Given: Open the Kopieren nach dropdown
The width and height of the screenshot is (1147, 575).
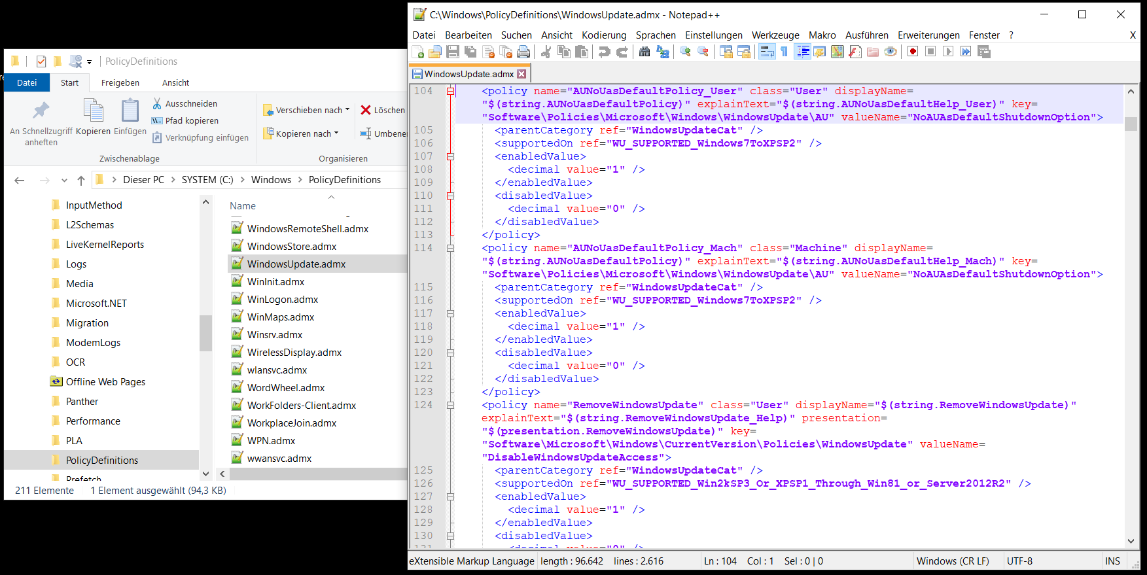Looking at the screenshot, I should (x=301, y=133).
